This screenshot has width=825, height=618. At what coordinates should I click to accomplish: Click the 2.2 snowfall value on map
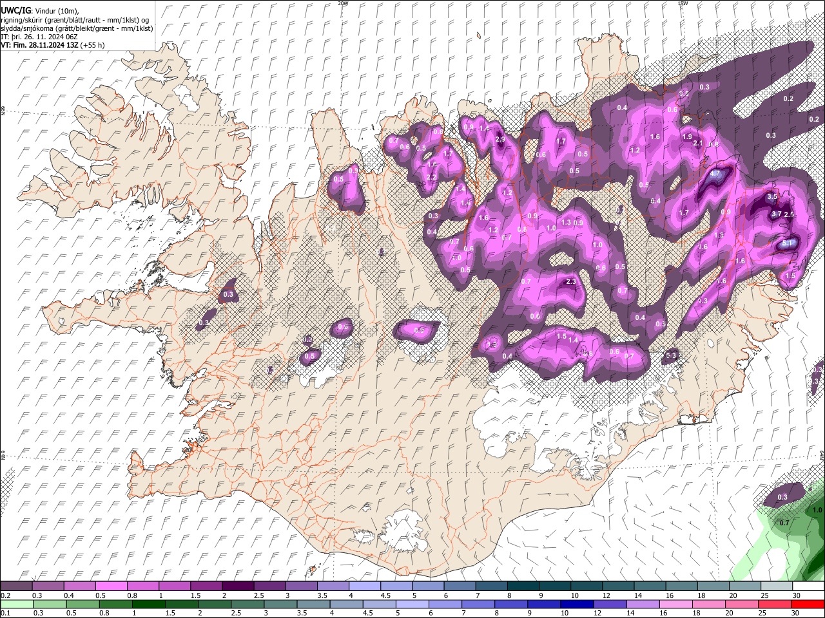click(432, 177)
